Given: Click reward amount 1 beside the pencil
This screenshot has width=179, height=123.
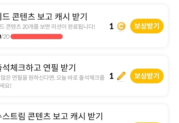Looking at the screenshot, I should click(111, 76).
